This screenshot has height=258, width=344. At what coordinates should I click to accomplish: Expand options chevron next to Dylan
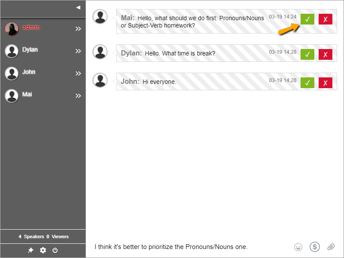pyautogui.click(x=78, y=51)
